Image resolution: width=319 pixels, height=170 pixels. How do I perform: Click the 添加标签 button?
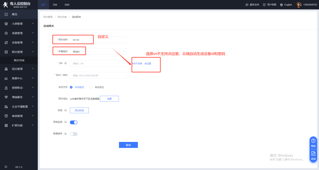click(x=79, y=110)
